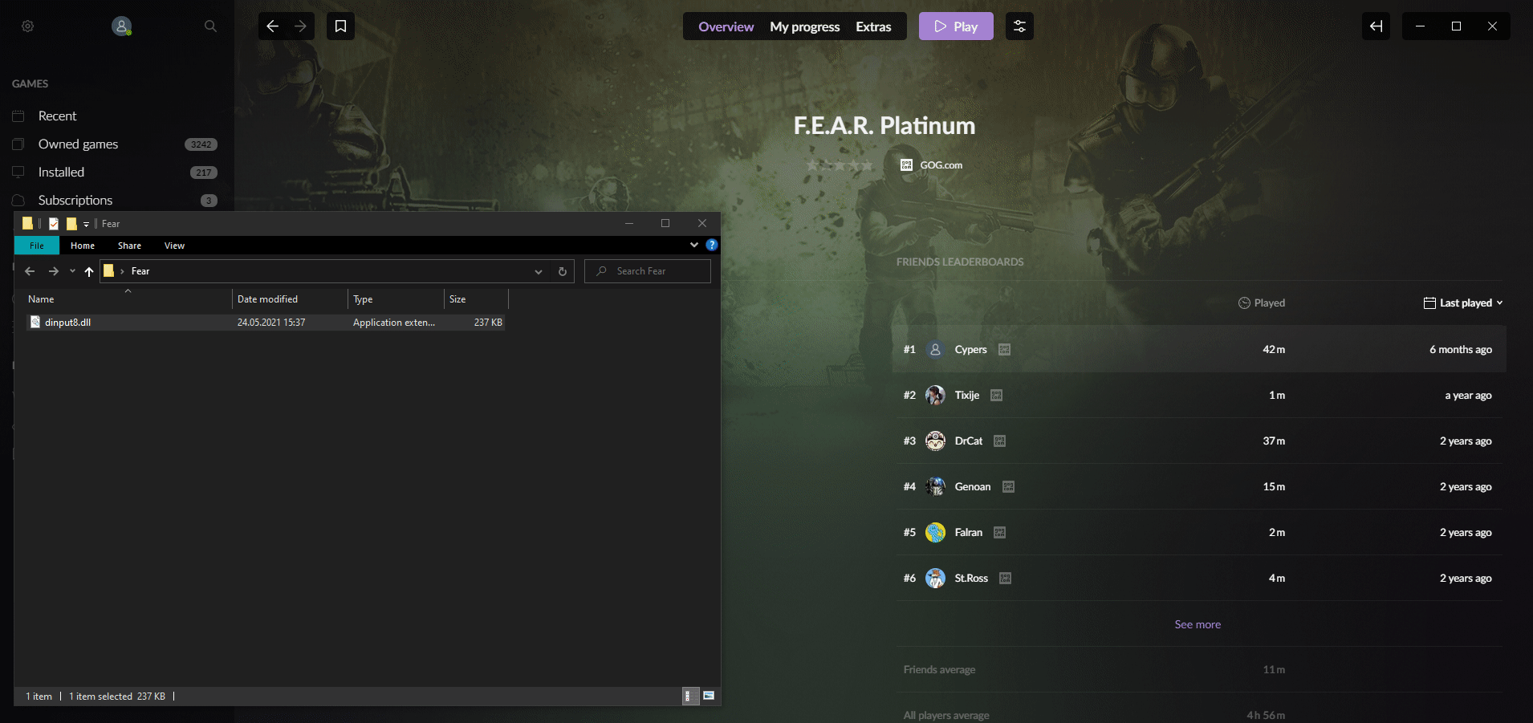Viewport: 1533px width, 723px height.
Task: Go up one folder level in Explorer
Action: point(89,271)
